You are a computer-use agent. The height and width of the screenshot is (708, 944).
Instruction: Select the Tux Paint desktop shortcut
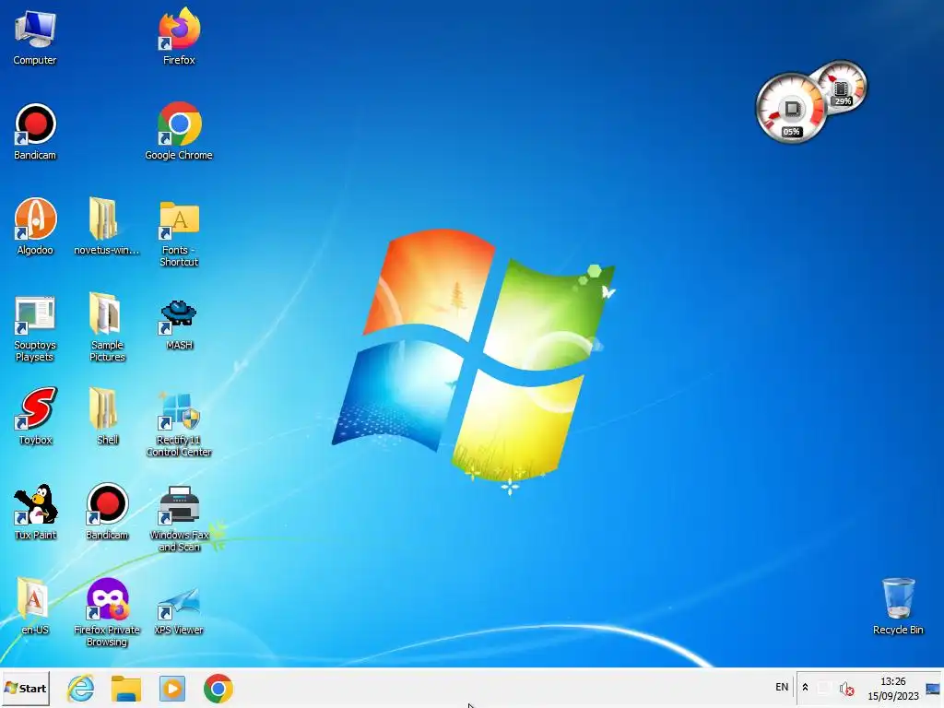click(x=35, y=512)
